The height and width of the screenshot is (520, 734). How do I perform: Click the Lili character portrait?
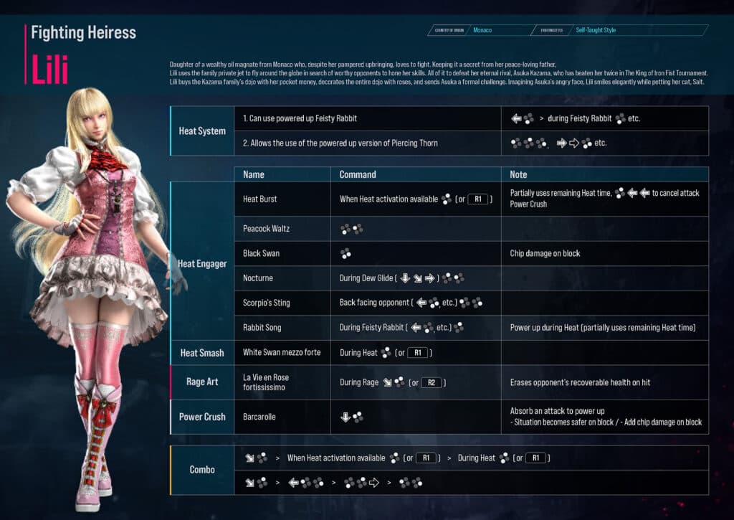click(x=100, y=287)
